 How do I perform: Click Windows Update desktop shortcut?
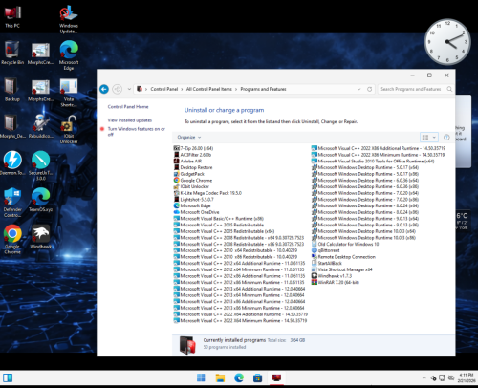click(69, 19)
